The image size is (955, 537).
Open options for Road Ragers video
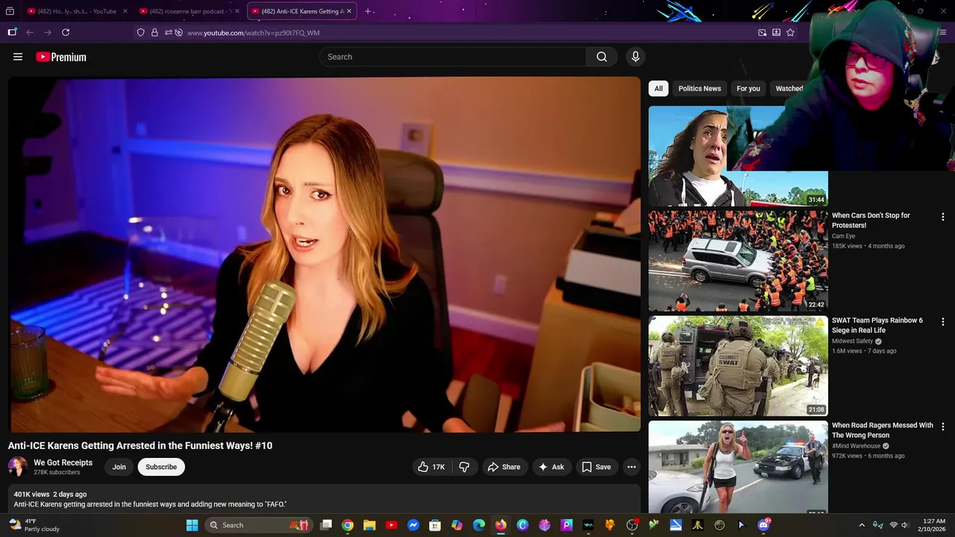click(942, 427)
